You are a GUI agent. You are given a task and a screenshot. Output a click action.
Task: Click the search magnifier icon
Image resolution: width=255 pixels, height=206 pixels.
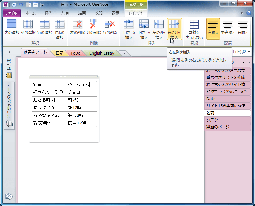pyautogui.click(x=244, y=52)
